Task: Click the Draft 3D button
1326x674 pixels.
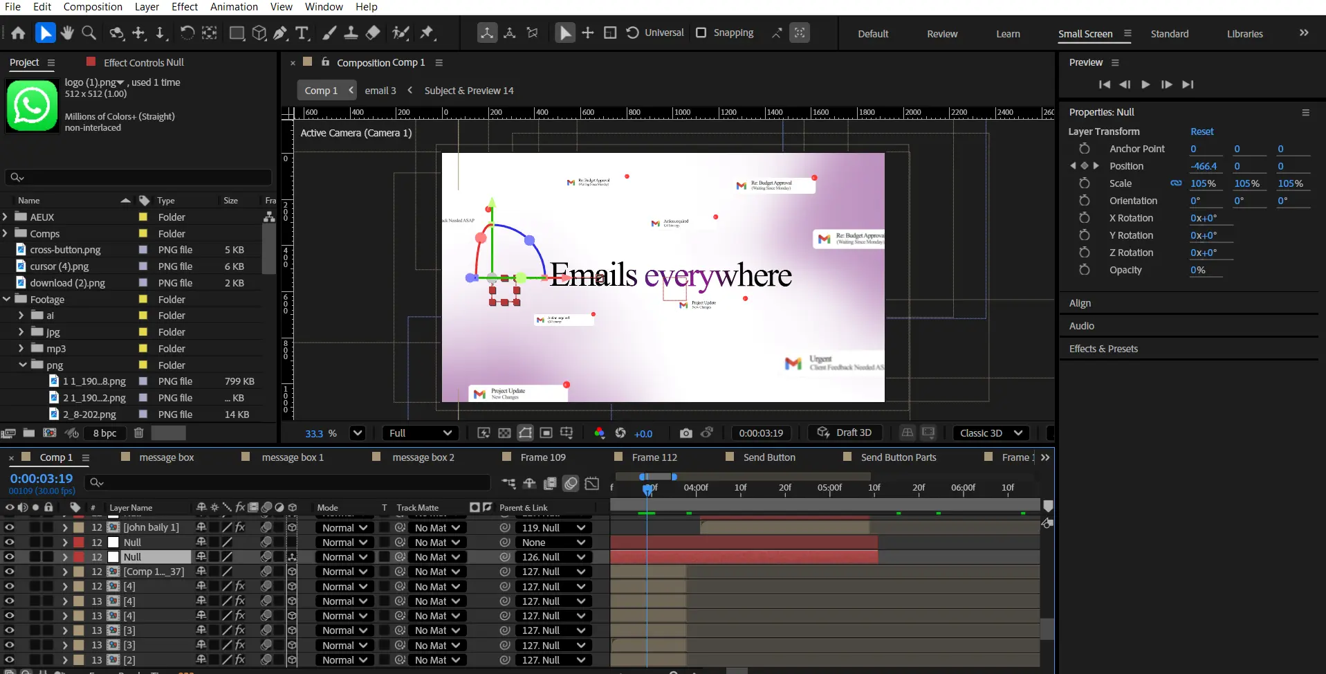Action: click(x=845, y=432)
